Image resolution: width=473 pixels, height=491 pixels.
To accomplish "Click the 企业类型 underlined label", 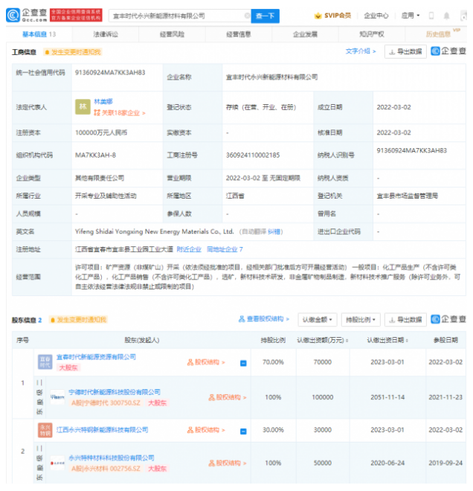I will pyautogui.click(x=28, y=179).
